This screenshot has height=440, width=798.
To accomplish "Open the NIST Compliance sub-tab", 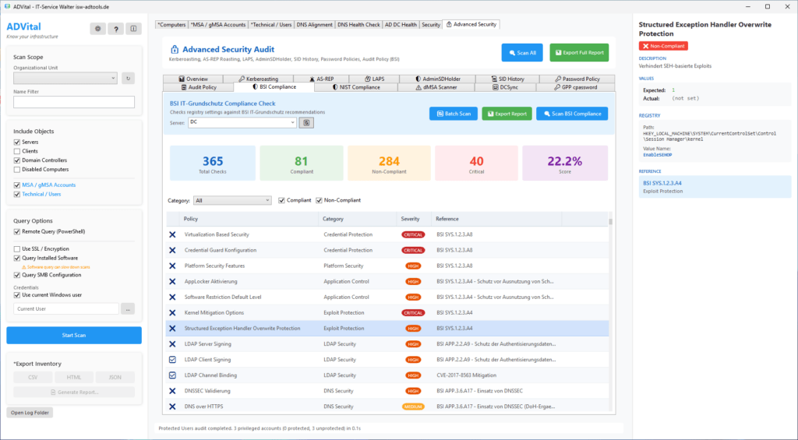I will pyautogui.click(x=355, y=87).
